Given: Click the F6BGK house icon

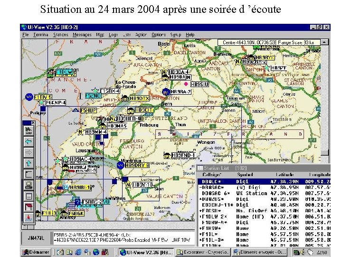Looking at the screenshot, I should point(64,214).
